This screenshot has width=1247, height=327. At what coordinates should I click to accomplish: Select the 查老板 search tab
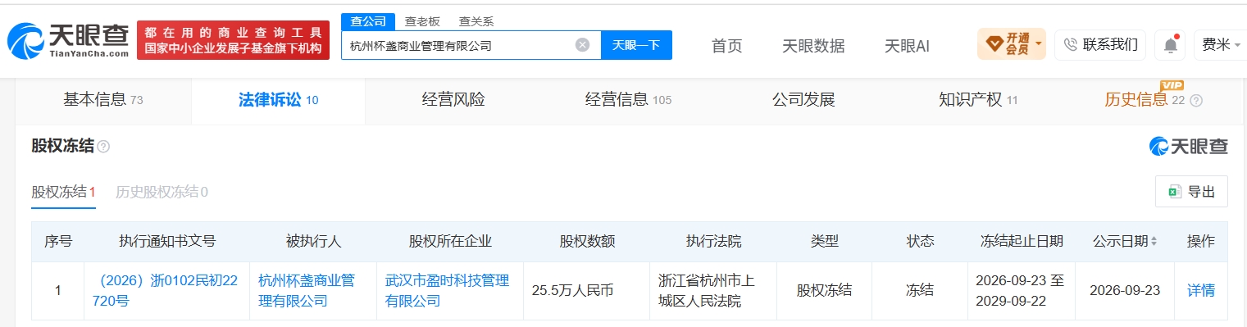click(421, 22)
